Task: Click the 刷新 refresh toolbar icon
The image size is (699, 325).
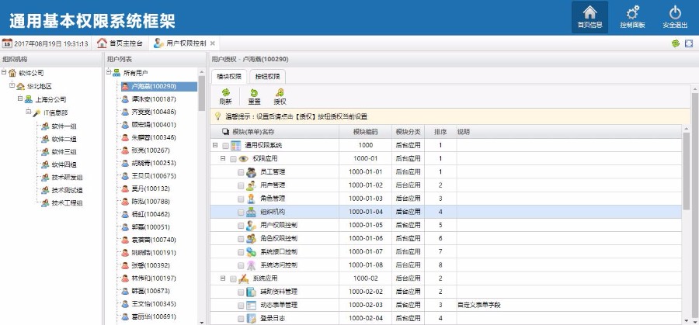Action: (225, 92)
